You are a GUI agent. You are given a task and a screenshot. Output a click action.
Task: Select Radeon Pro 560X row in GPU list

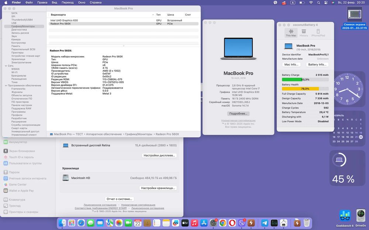[x=124, y=24]
